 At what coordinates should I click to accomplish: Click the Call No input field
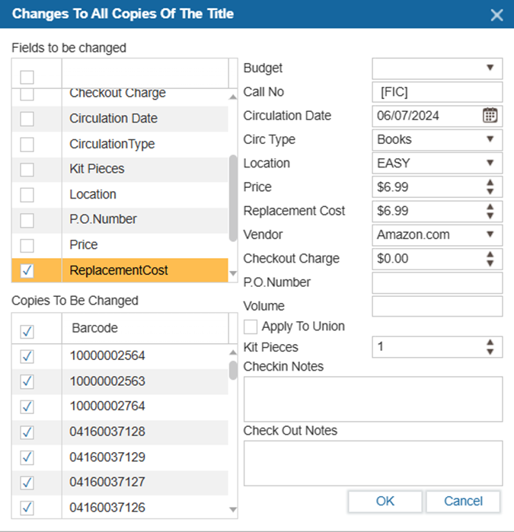tap(437, 92)
